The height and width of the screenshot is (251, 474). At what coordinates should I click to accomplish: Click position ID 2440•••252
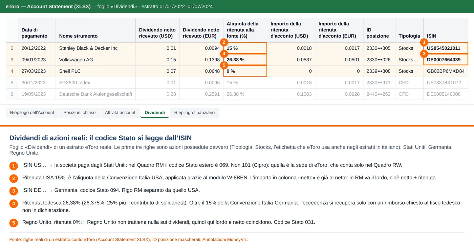click(379, 94)
